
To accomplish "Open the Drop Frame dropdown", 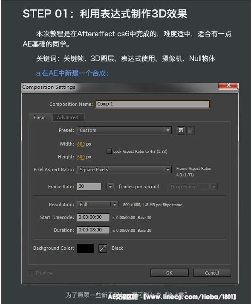I will click(193, 187).
